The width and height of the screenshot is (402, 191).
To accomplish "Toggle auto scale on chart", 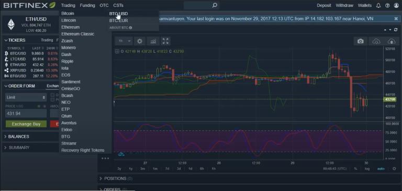I will pyautogui.click(x=381, y=169).
